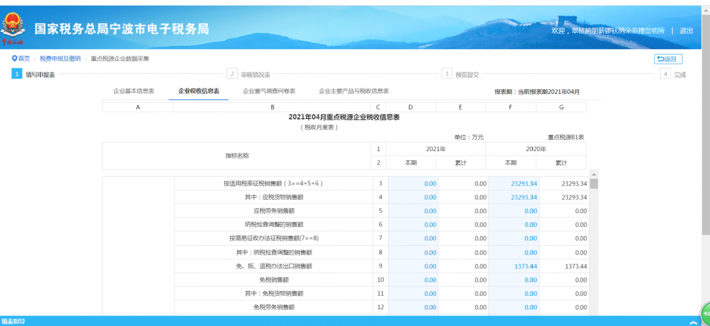Viewport: 710px width, 326px height.
Task: Click column letter header D
Action: pyautogui.click(x=410, y=107)
